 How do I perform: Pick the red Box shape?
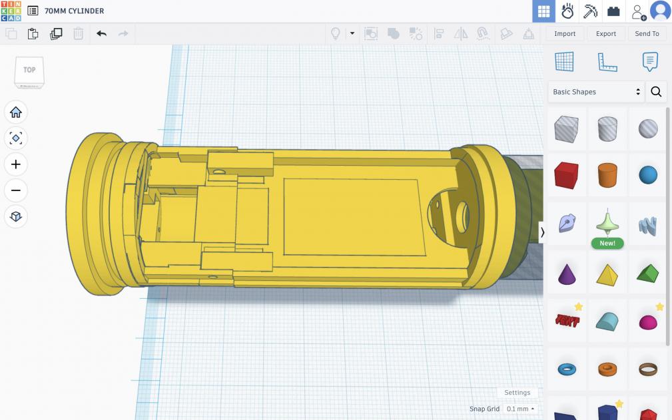click(x=566, y=175)
